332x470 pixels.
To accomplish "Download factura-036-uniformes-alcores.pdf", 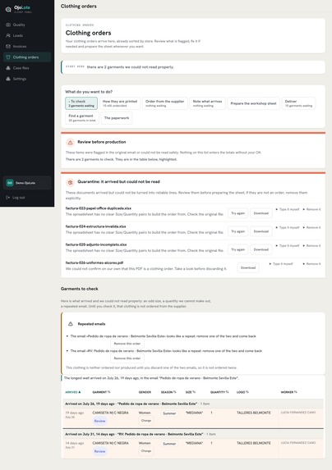I will pyautogui.click(x=248, y=267).
